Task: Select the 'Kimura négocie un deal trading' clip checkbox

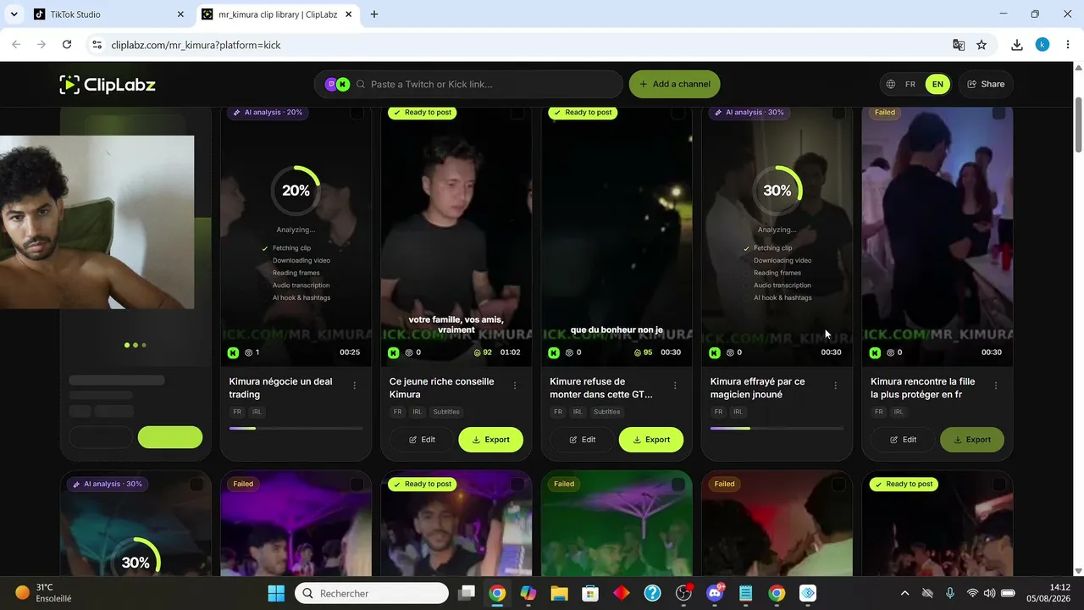Action: pos(357,113)
